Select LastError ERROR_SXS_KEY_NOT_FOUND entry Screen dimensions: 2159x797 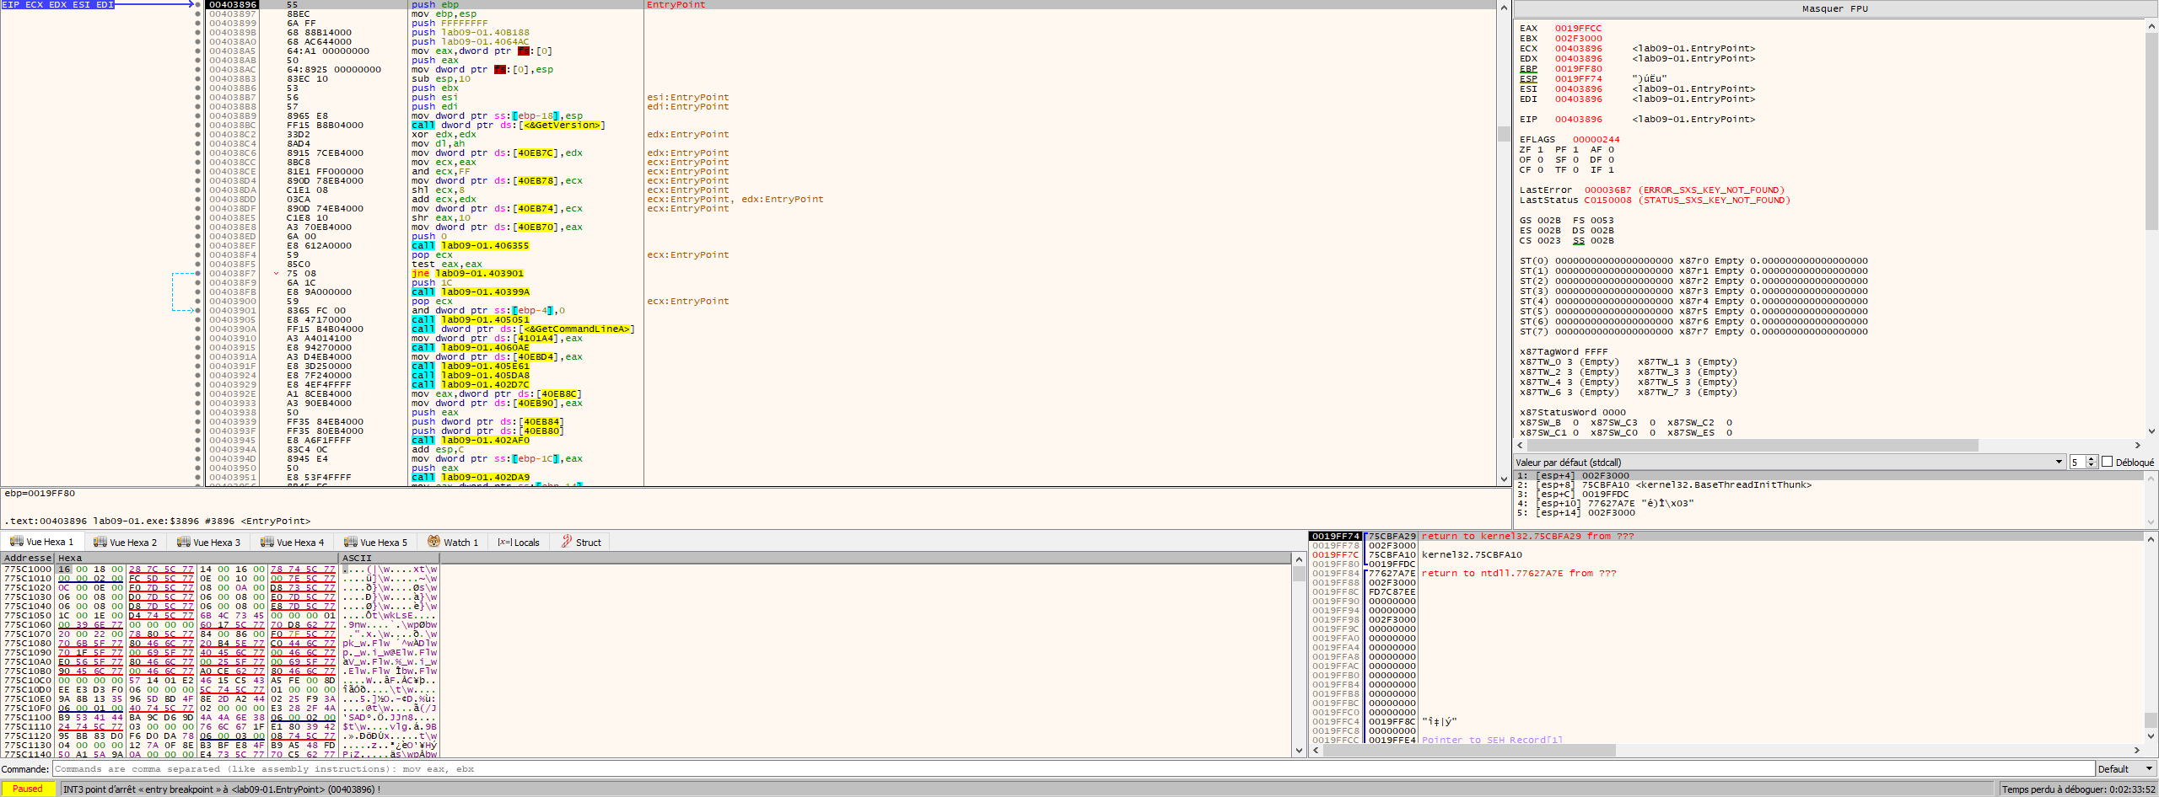coord(1651,190)
